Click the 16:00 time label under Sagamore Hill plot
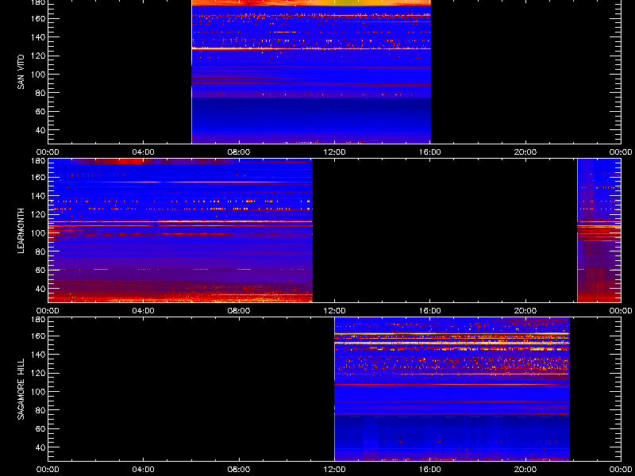The image size is (635, 476). [430, 470]
